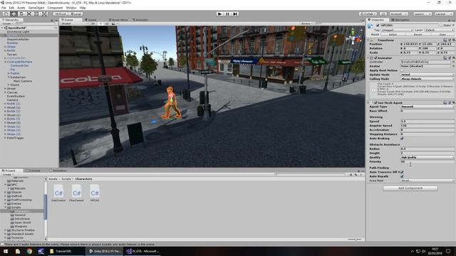
Task: Collapse the Transform component foldout
Action: pos(368,40)
